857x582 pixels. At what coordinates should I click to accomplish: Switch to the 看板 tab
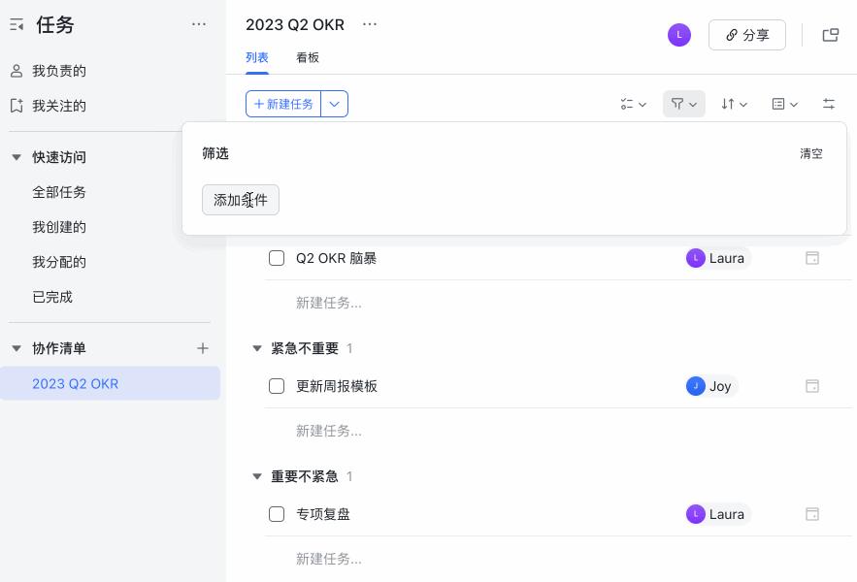(308, 58)
